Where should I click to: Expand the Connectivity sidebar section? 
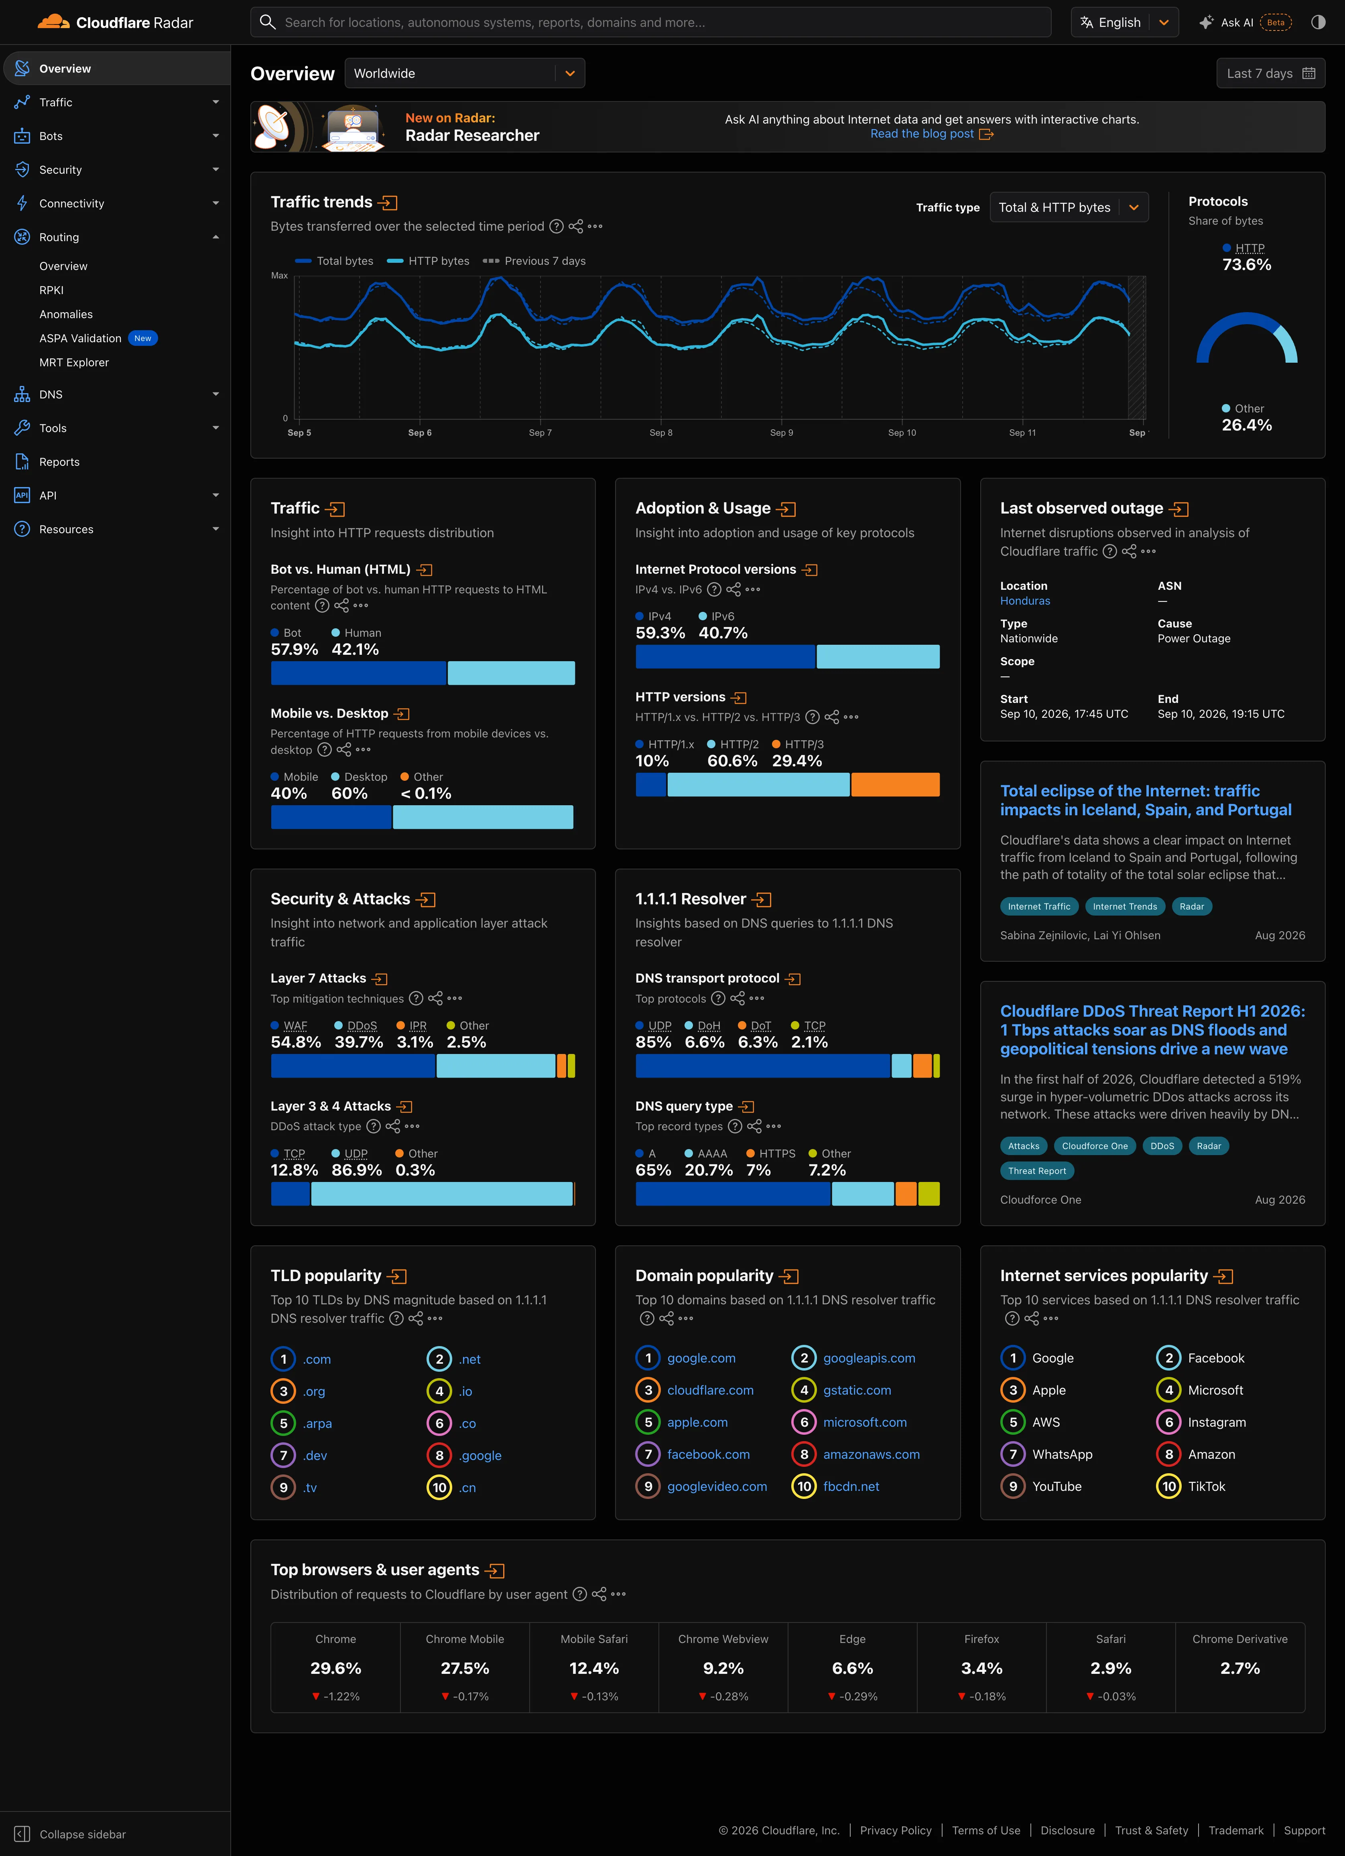pyautogui.click(x=116, y=204)
